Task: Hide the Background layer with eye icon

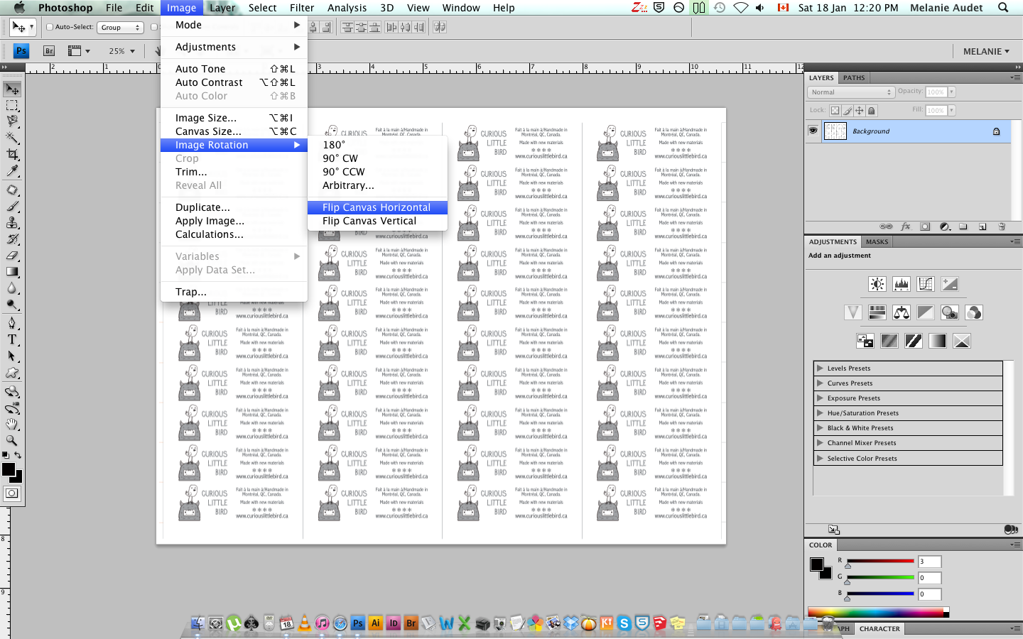Action: 813,131
